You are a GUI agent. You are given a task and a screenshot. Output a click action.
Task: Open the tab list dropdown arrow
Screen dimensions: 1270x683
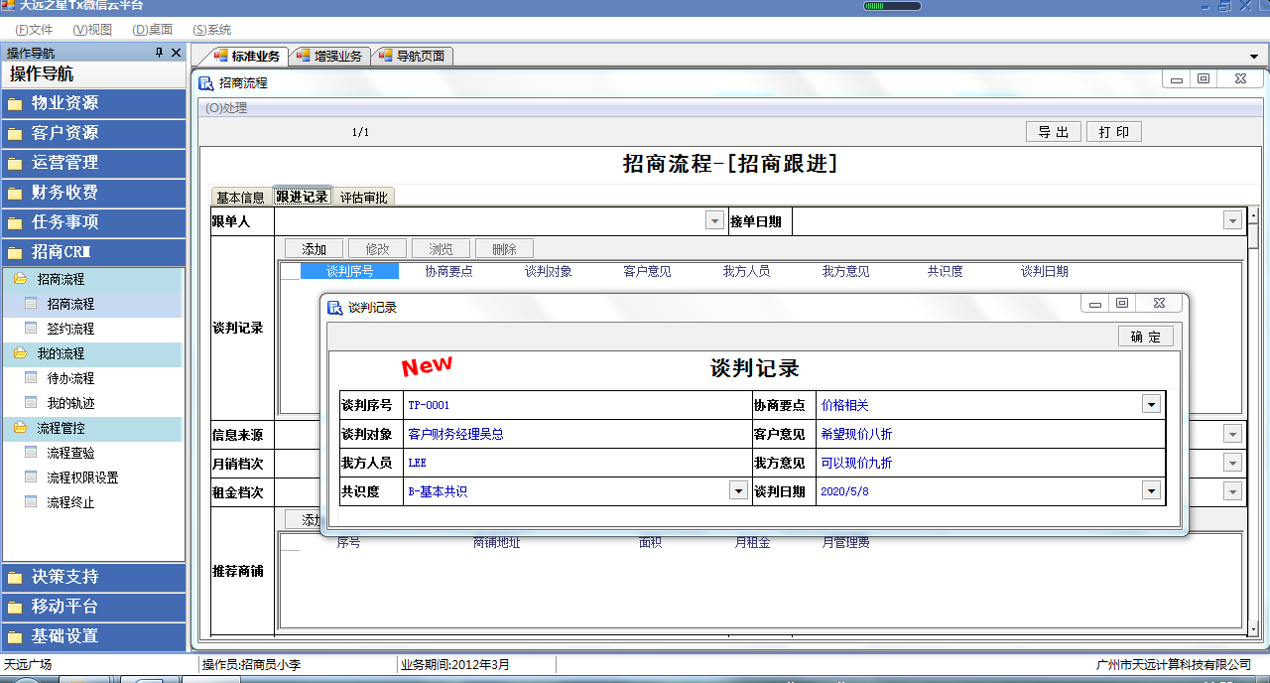tap(1254, 58)
